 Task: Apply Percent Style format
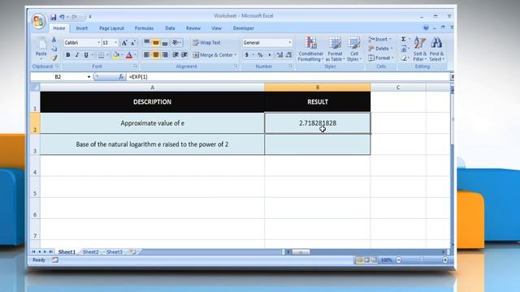point(260,55)
